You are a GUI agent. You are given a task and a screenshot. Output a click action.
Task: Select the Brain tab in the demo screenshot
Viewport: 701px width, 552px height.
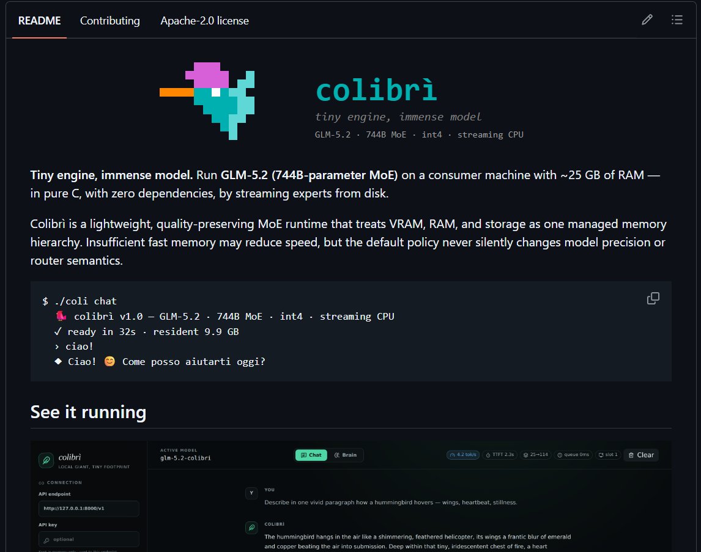[x=346, y=455]
